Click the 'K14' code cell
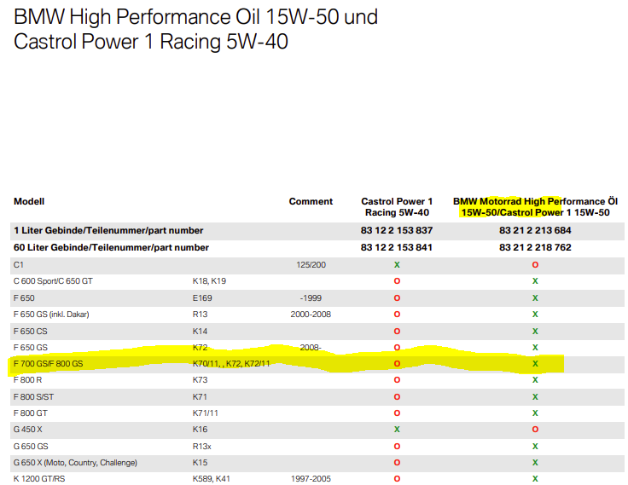The height and width of the screenshot is (485, 628). (x=200, y=331)
